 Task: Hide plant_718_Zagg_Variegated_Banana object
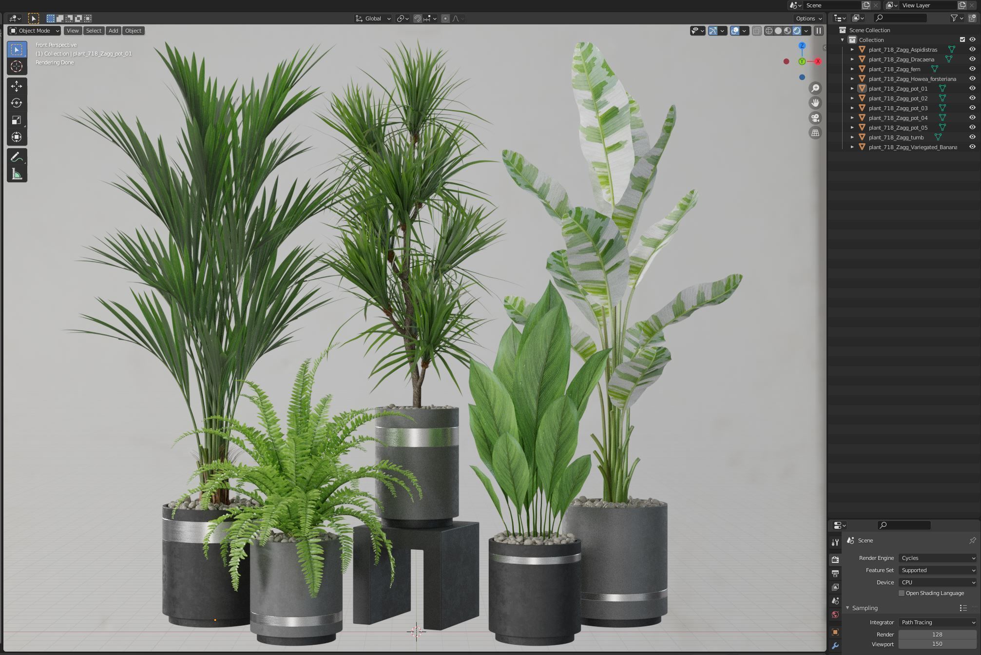[972, 147]
